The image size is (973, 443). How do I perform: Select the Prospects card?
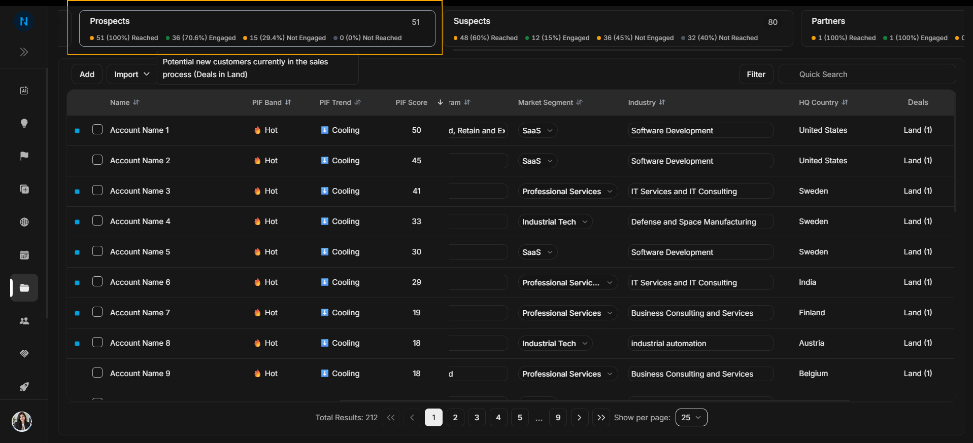pos(257,28)
